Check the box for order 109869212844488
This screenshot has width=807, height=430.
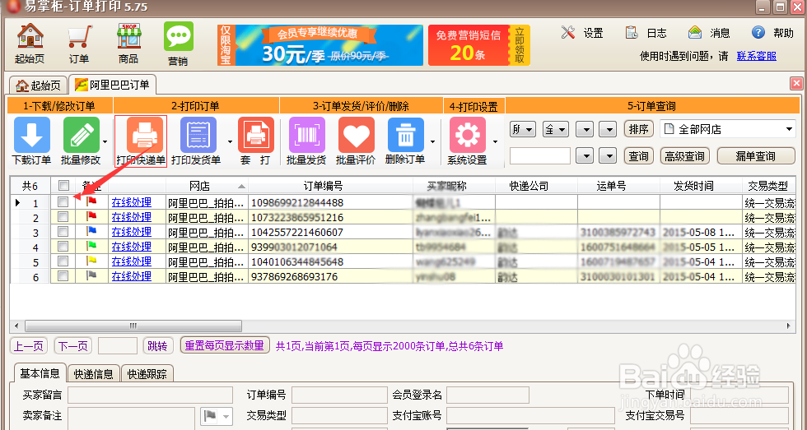pos(63,202)
